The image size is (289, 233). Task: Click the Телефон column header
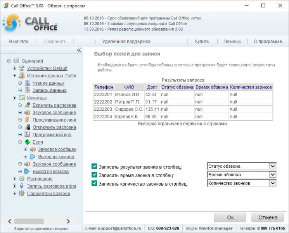pos(104,87)
